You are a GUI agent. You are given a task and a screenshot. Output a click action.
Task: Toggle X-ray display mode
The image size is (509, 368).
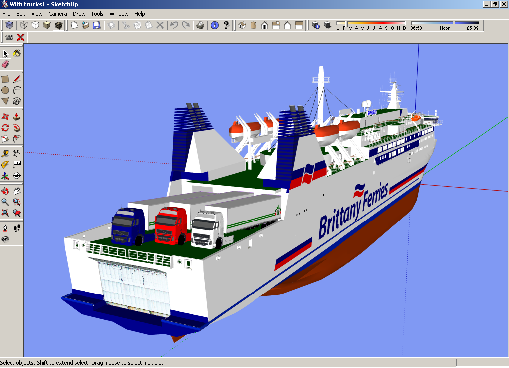pyautogui.click(x=9, y=25)
